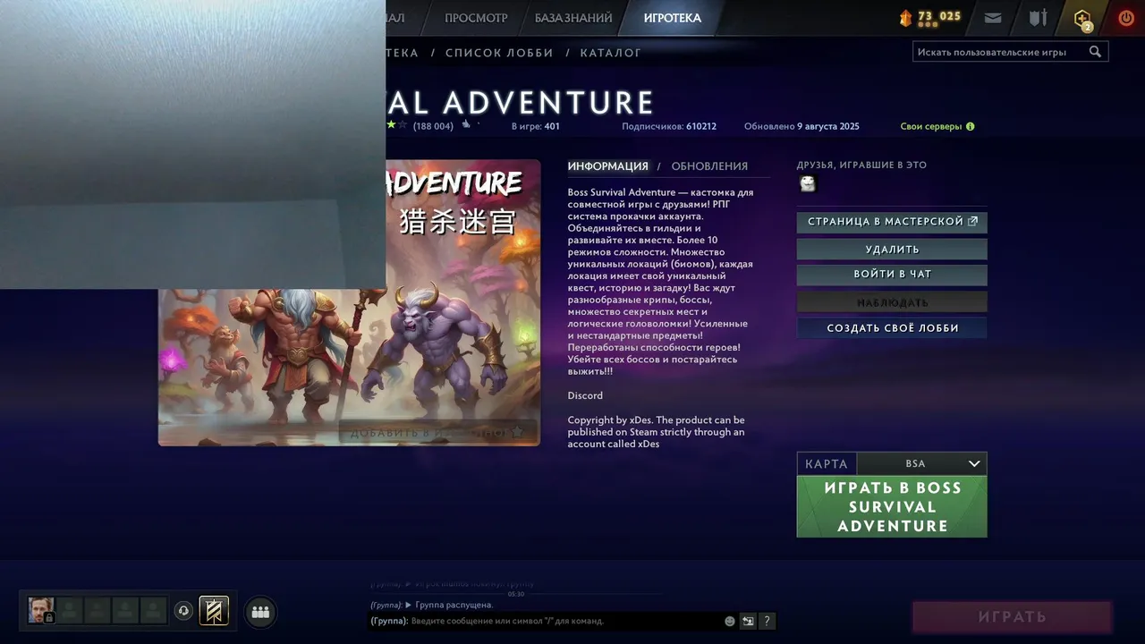Click the external link icon on Страница в мастерской
The width and height of the screenshot is (1145, 644).
(973, 221)
